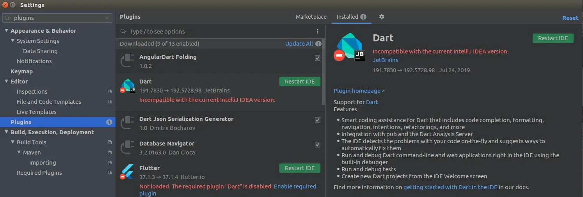
Task: Click the search magnifier in plugin filter
Action: point(124,32)
